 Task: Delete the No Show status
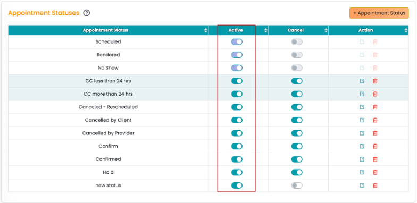click(x=375, y=68)
